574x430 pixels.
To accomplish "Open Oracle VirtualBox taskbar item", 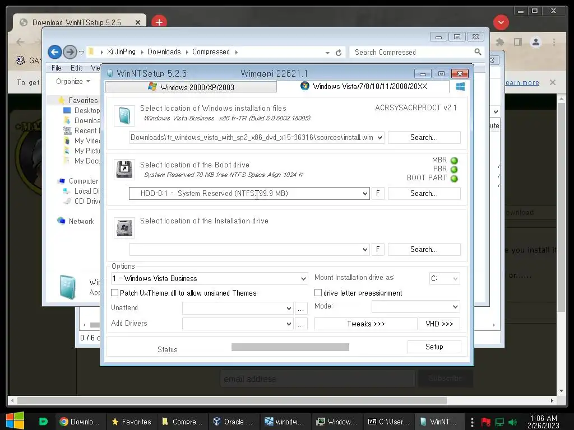I will click(x=234, y=422).
